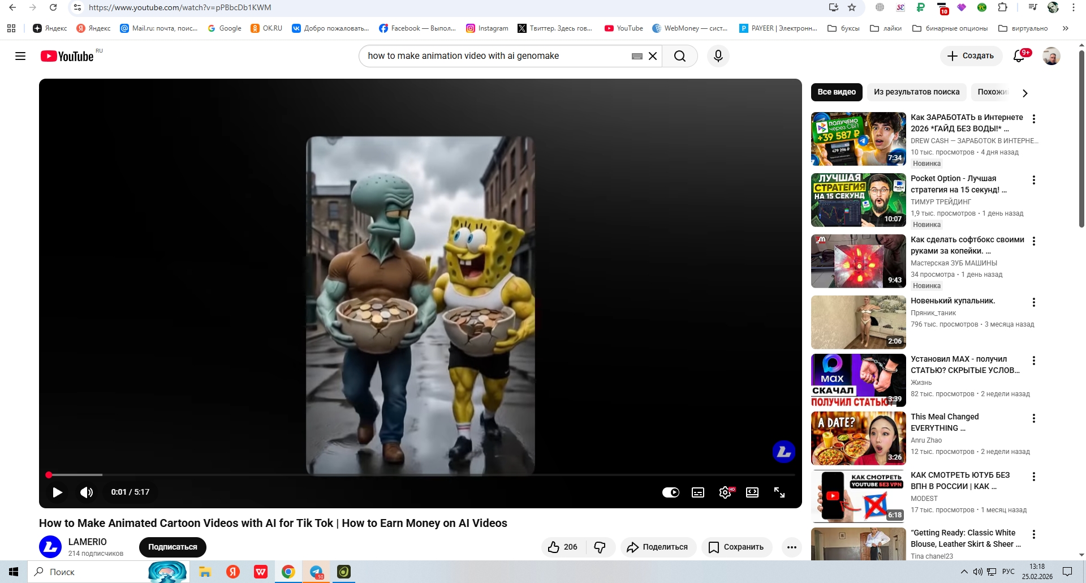Select the 'Из результатов поиска' filter chip
Screen dimensions: 1086x583
click(916, 92)
